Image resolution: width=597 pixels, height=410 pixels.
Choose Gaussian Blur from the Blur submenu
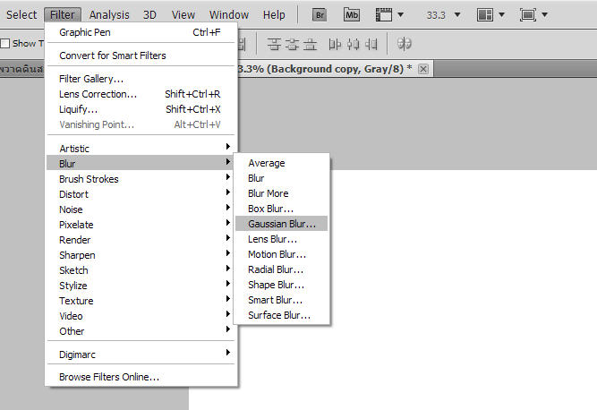[x=281, y=224]
